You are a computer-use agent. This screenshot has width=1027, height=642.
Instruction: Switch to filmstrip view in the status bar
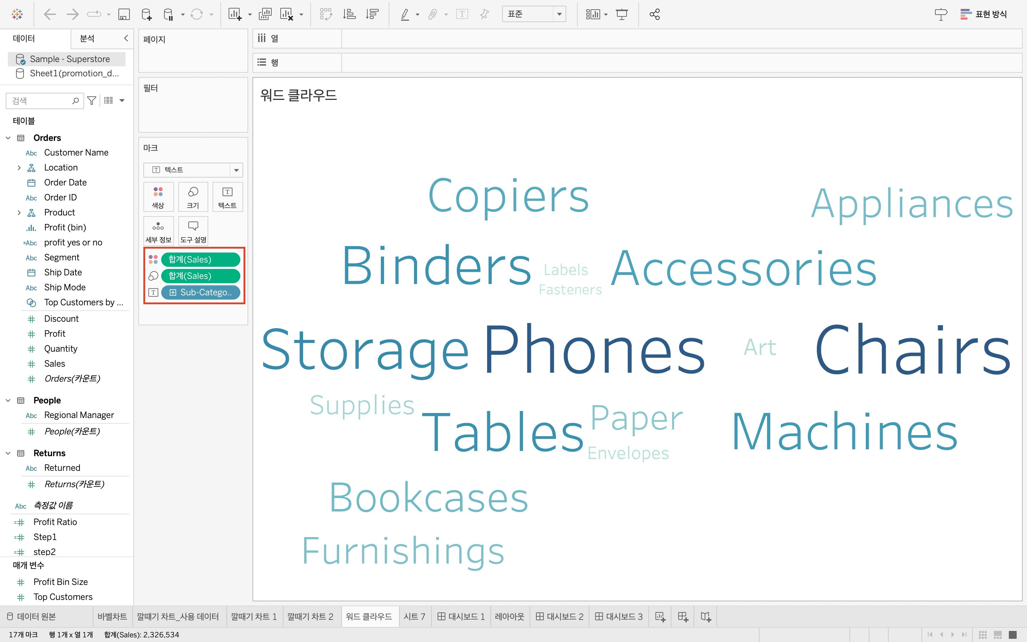pyautogui.click(x=997, y=635)
